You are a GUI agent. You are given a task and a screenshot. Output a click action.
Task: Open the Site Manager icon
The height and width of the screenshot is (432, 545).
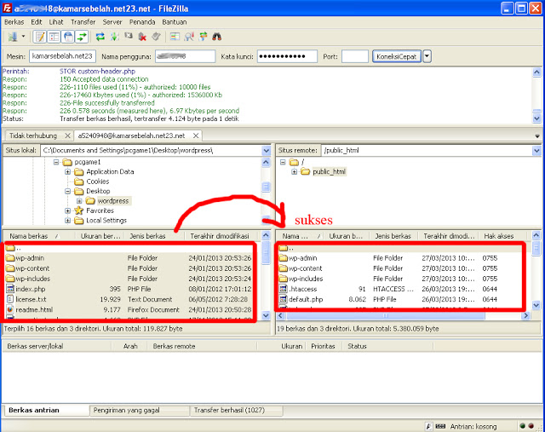(x=14, y=37)
